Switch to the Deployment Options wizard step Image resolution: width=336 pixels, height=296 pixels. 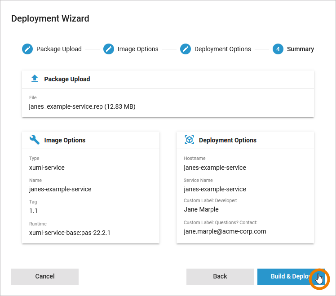tap(222, 49)
